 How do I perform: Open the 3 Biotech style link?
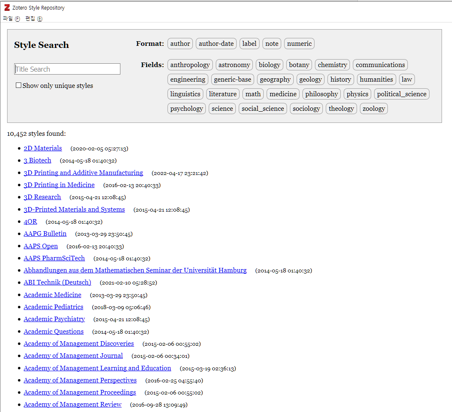[37, 160]
